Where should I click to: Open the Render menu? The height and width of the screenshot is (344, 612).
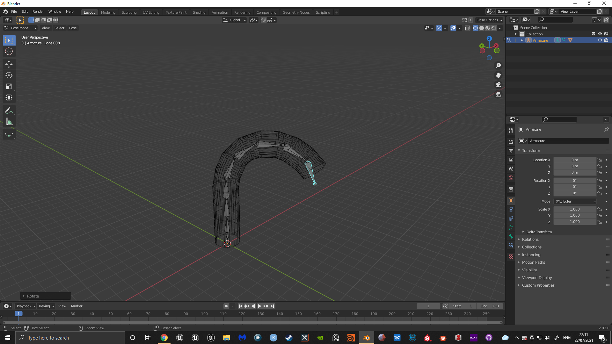click(38, 11)
